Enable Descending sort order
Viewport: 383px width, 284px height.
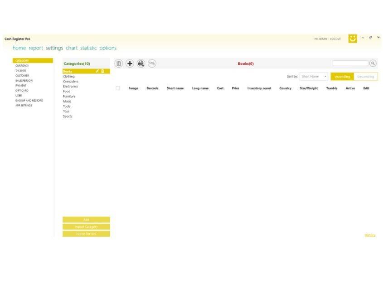[365, 77]
